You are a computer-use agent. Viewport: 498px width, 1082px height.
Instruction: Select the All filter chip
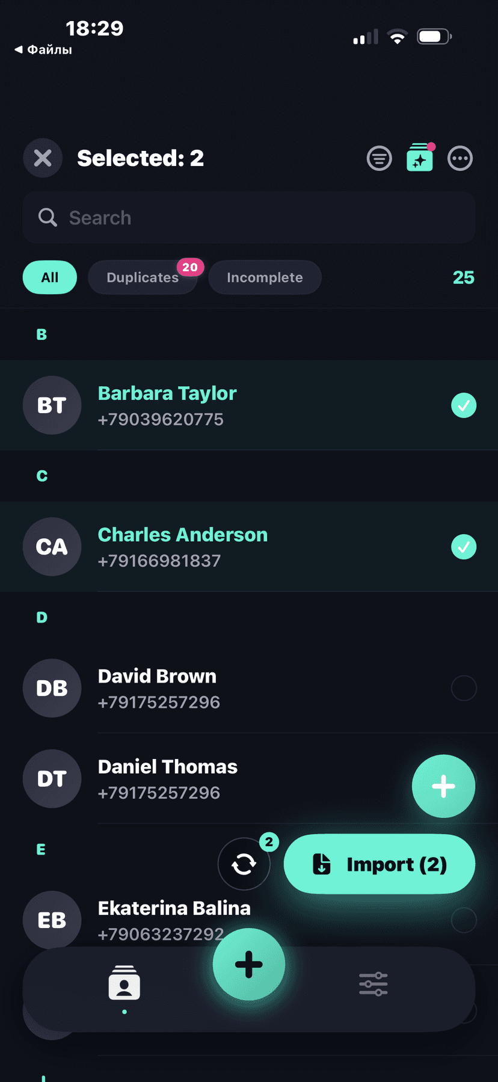(49, 277)
